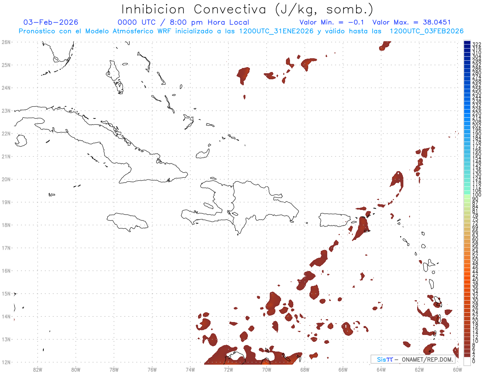
Task: Click the 68W longitude label
Action: click(x=305, y=369)
